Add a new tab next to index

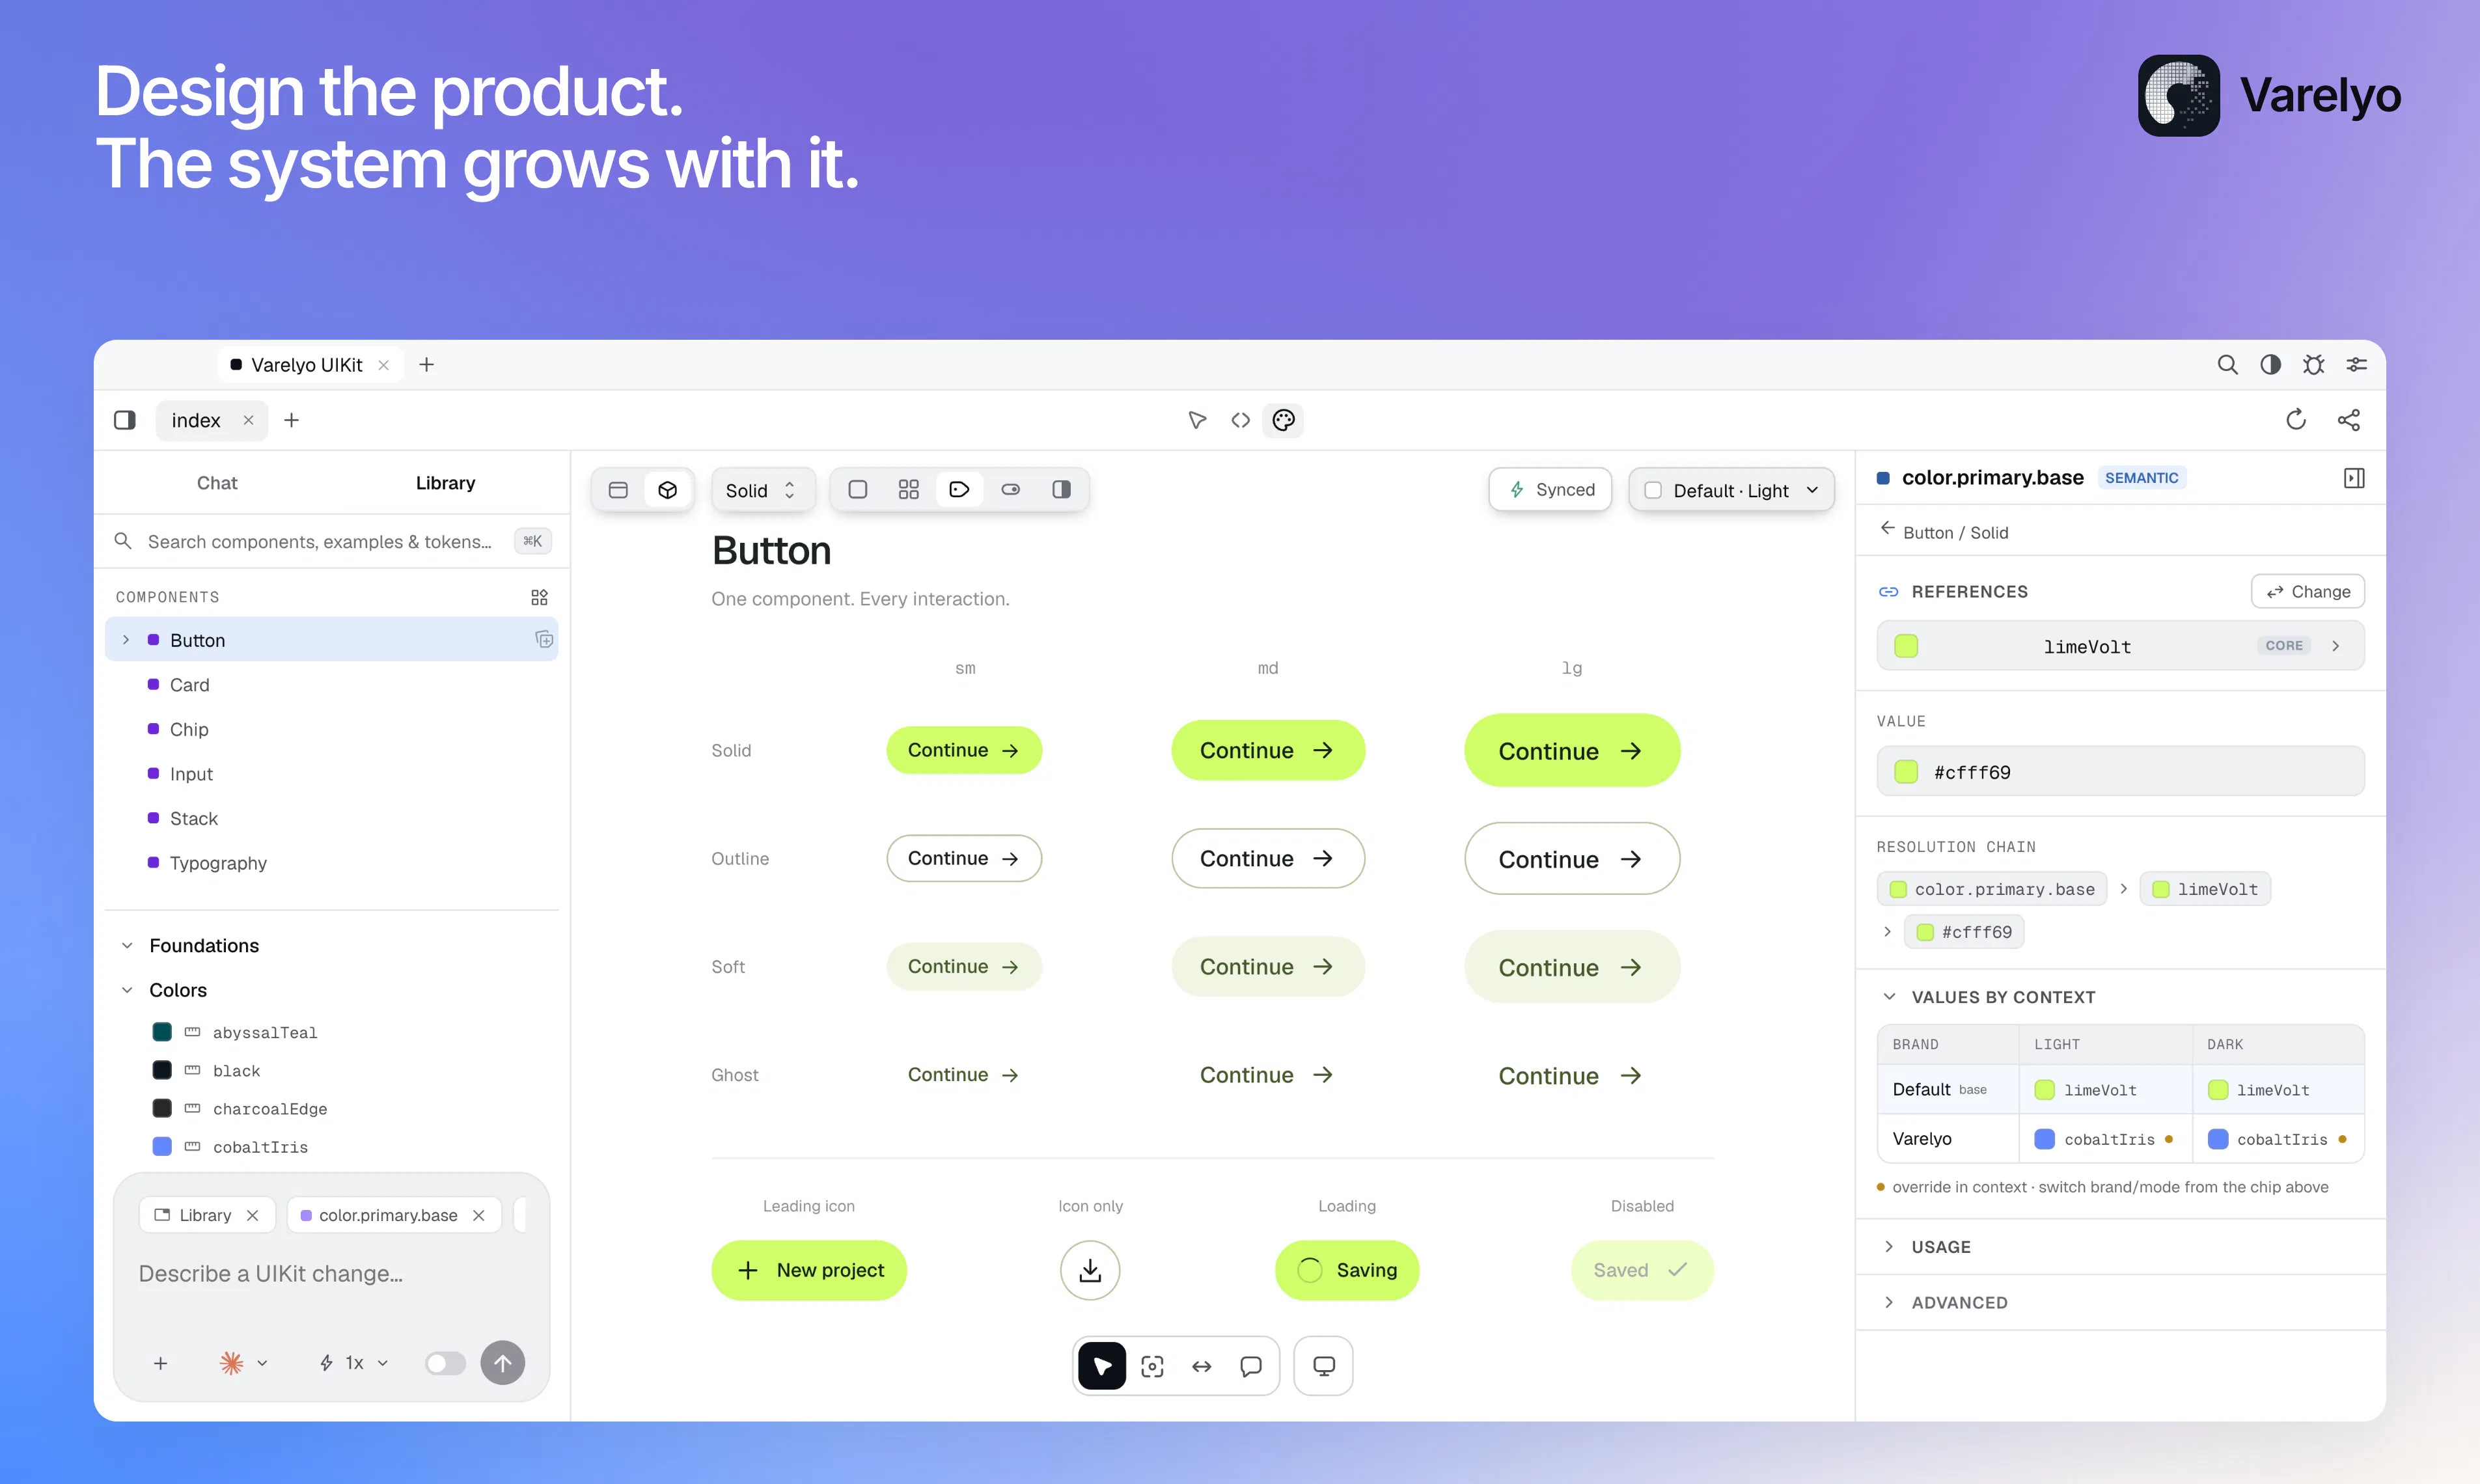point(291,420)
